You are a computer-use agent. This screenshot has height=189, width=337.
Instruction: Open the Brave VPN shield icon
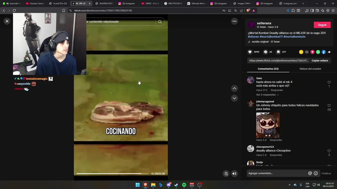[328, 10]
